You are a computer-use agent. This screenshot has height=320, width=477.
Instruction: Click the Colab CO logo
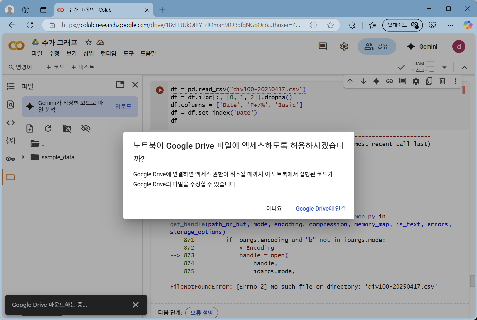tap(16, 46)
